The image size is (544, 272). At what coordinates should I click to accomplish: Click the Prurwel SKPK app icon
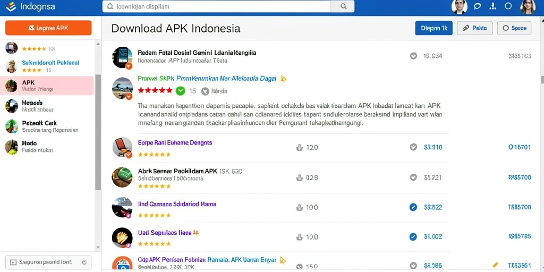(122, 88)
